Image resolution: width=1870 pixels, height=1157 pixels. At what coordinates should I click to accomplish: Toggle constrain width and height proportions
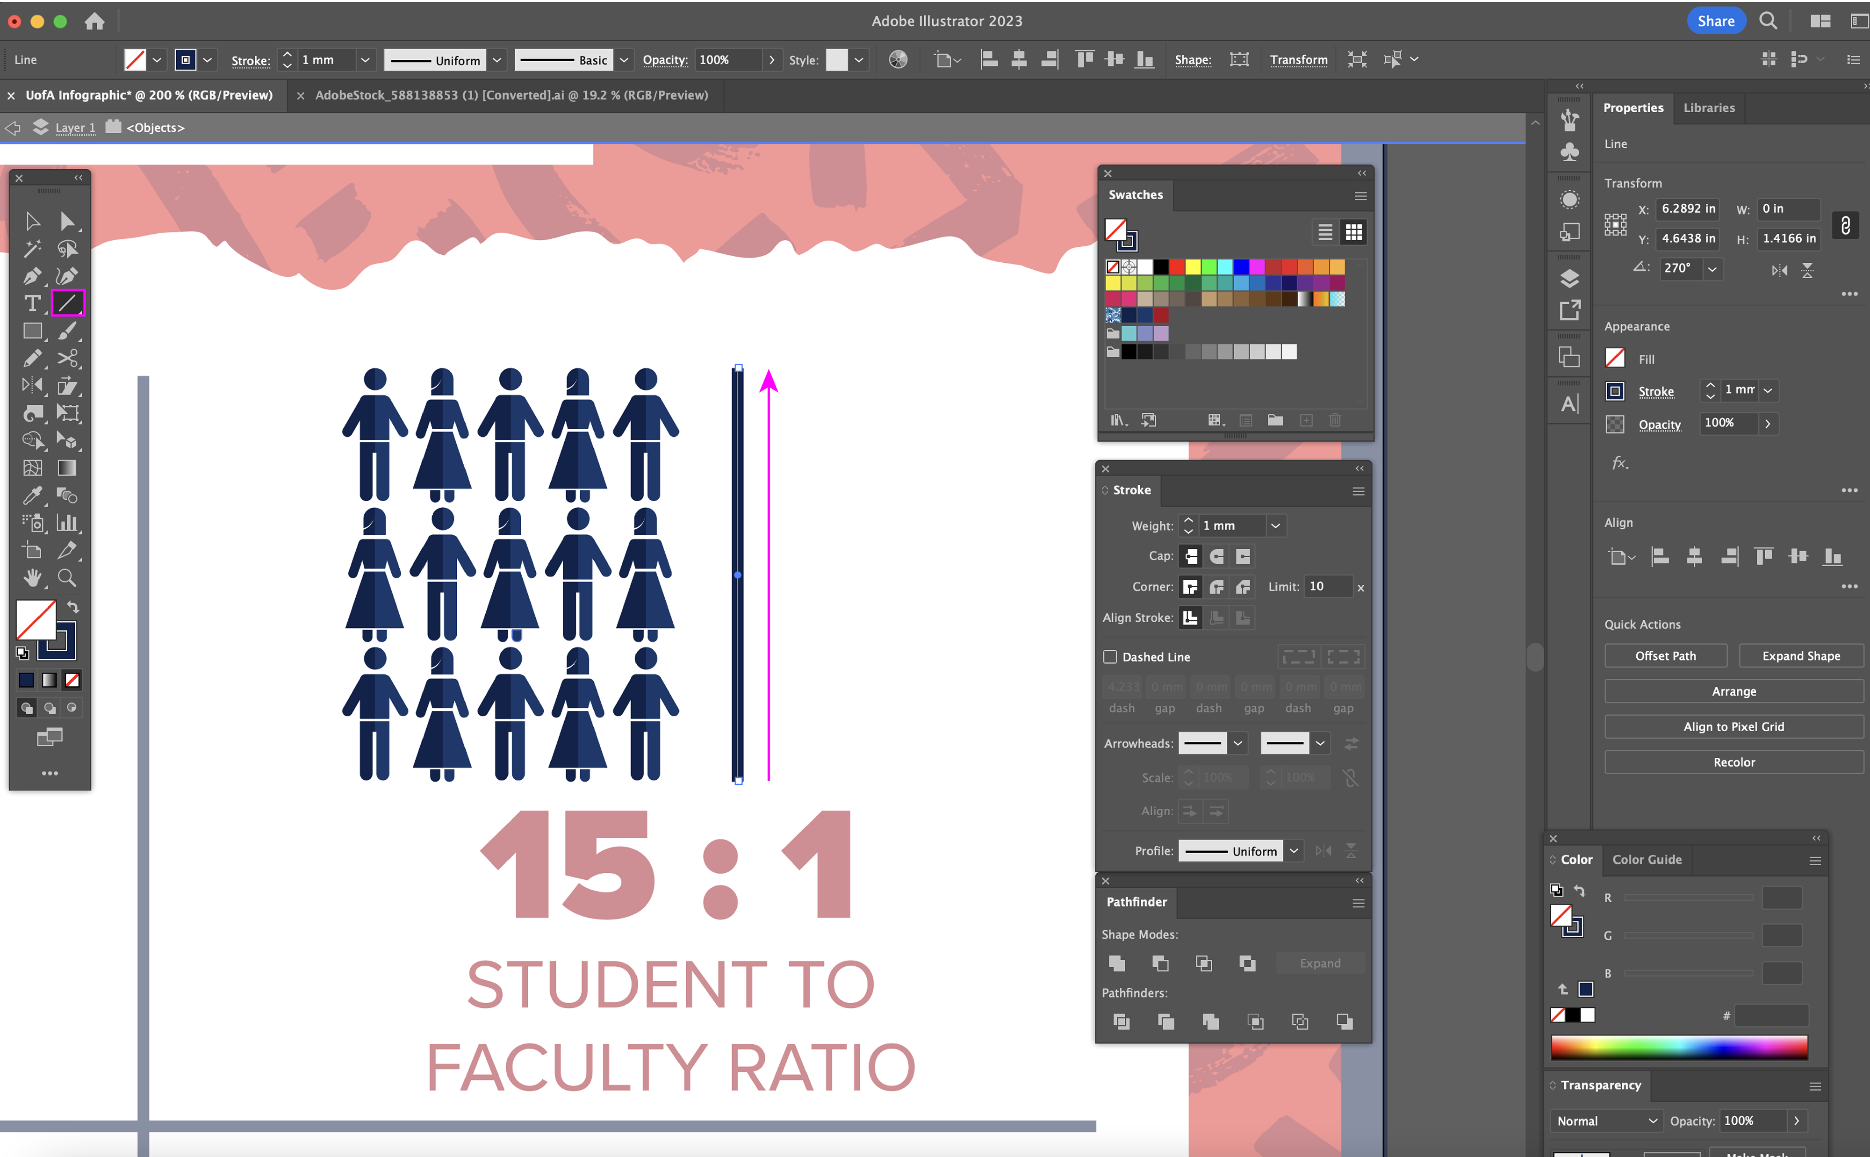click(x=1845, y=225)
